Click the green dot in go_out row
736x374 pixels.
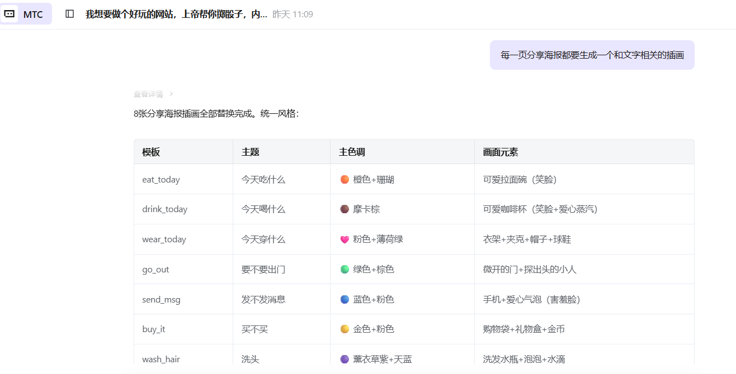[x=345, y=270]
